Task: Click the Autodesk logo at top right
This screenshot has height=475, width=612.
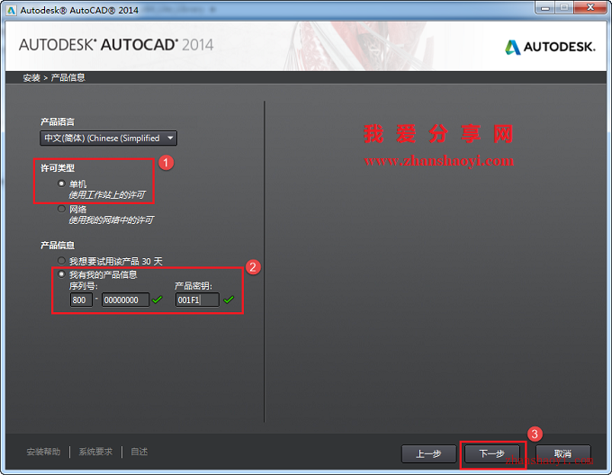Action: click(x=550, y=47)
